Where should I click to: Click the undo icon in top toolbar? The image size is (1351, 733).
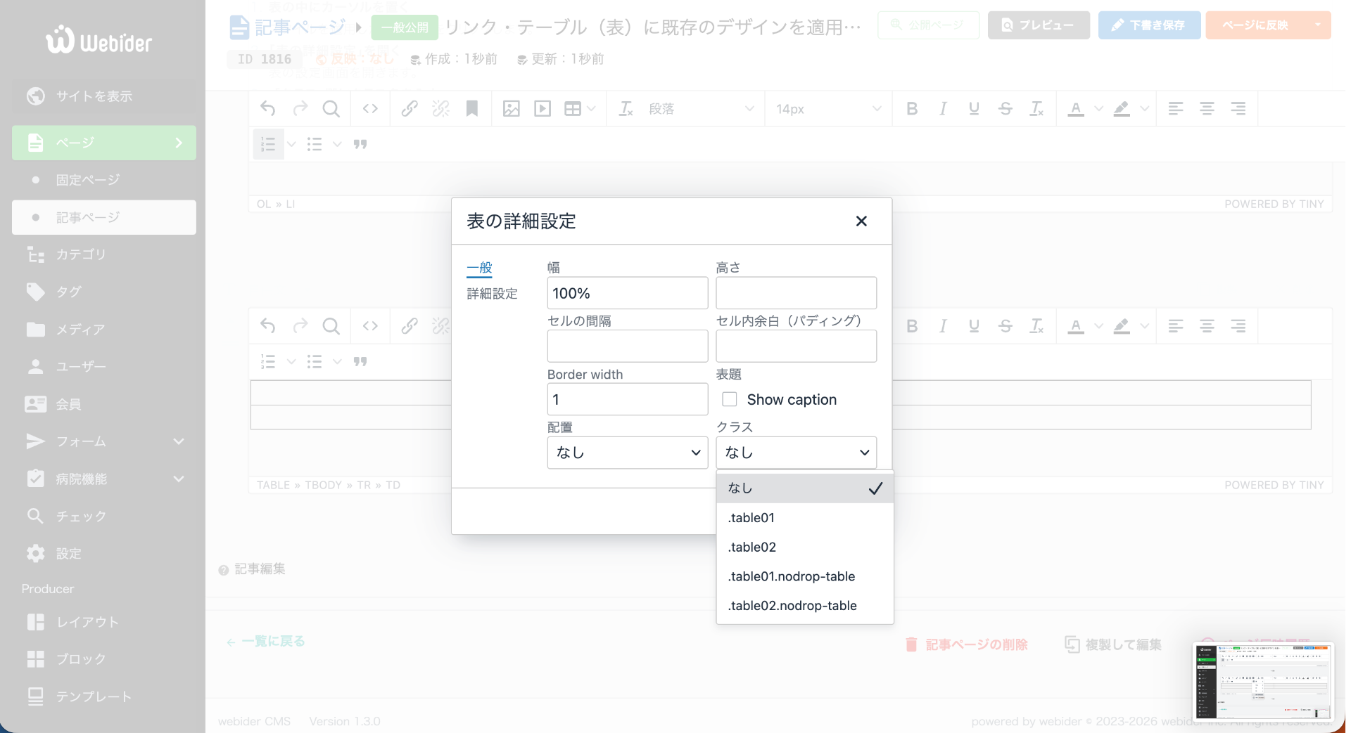click(268, 109)
